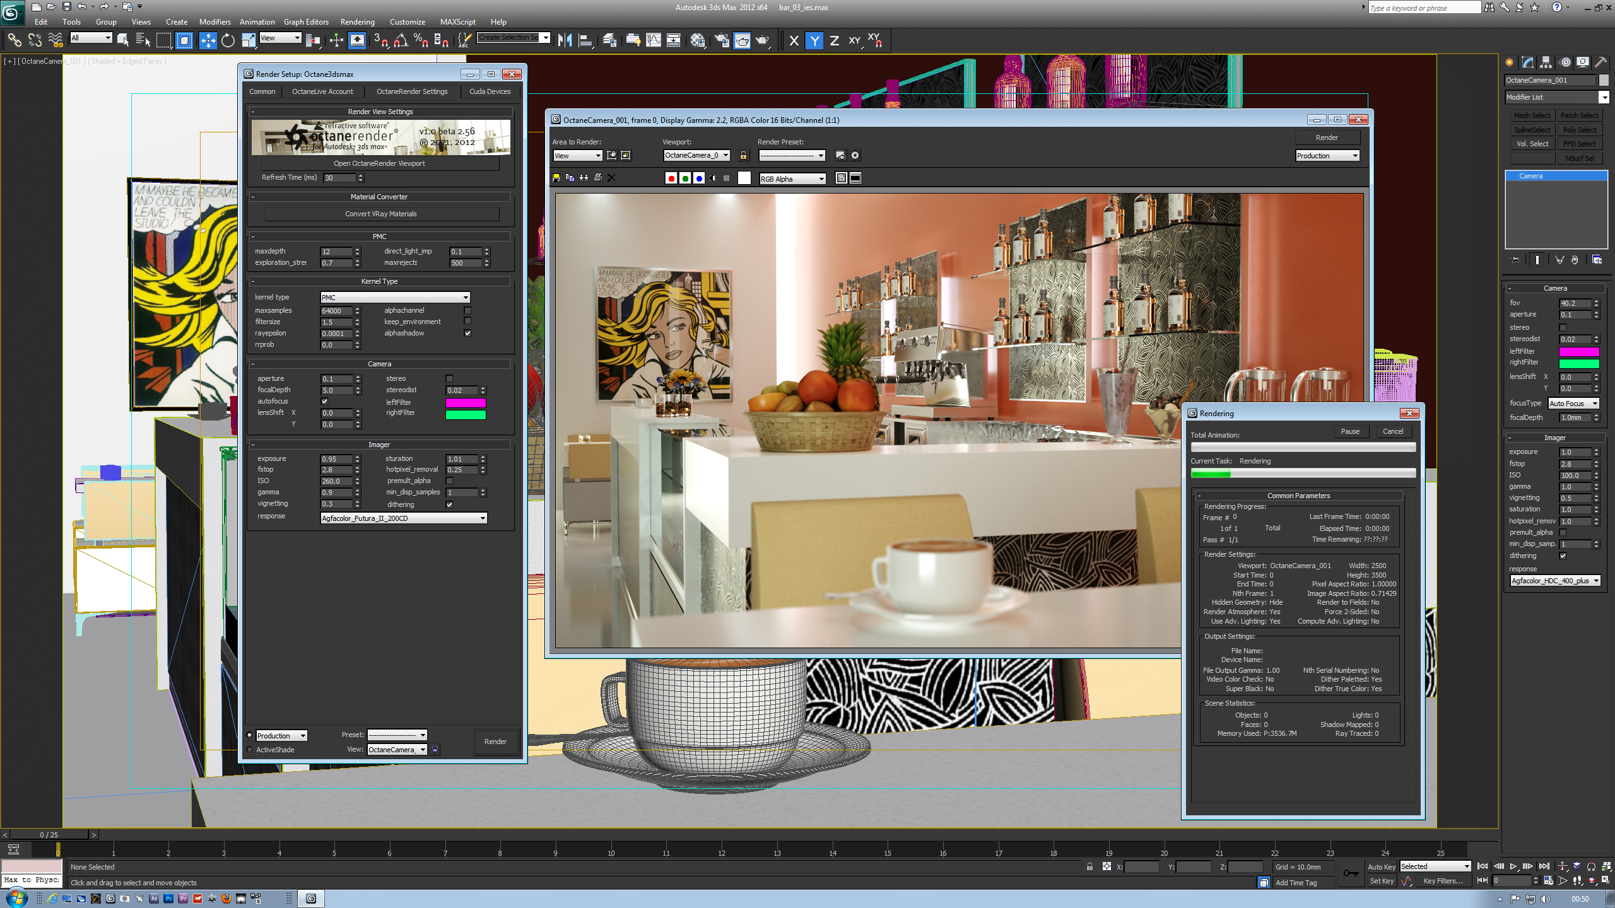The width and height of the screenshot is (1615, 908).
Task: Click Render button in Render Setup dialog
Action: click(495, 742)
